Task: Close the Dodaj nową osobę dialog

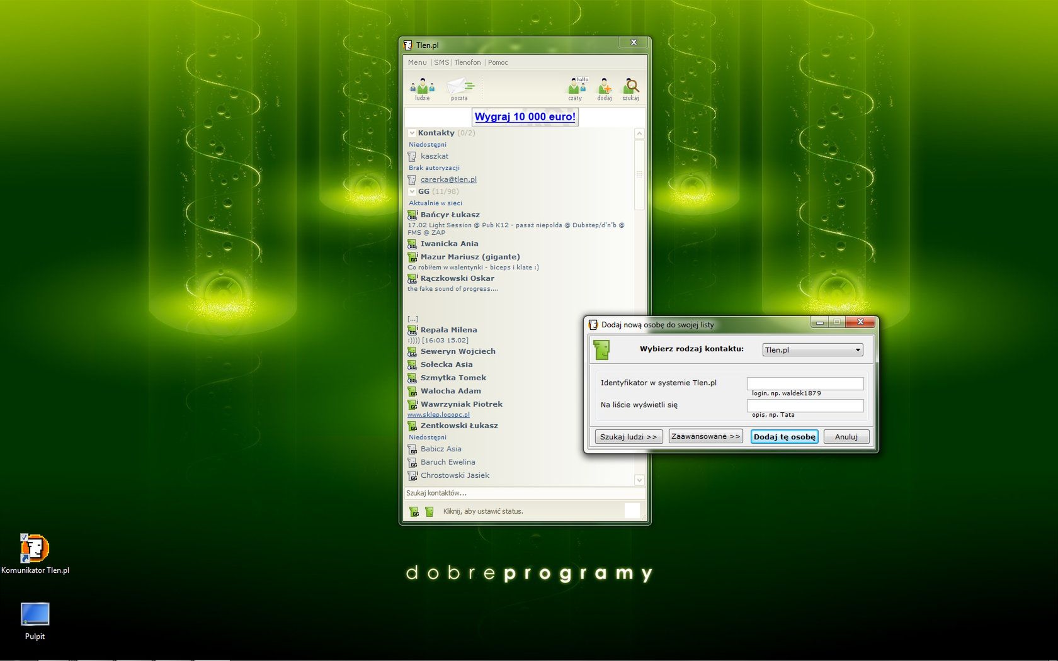Action: (x=860, y=322)
